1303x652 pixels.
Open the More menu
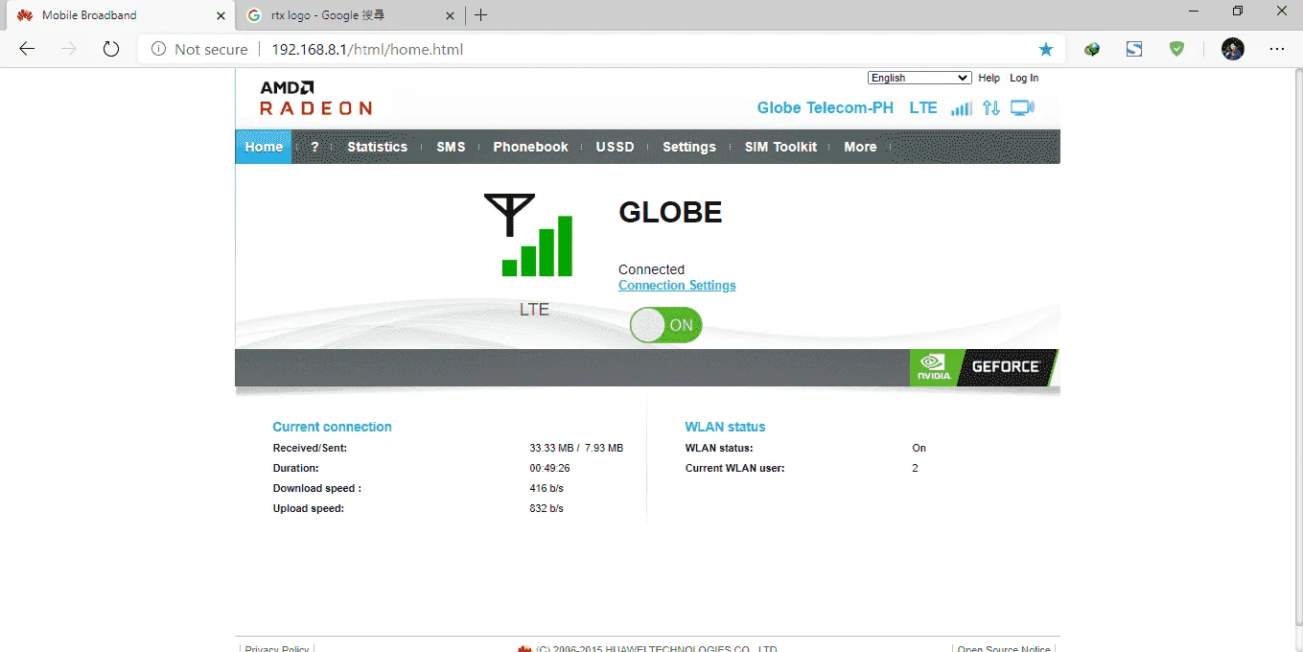(860, 147)
